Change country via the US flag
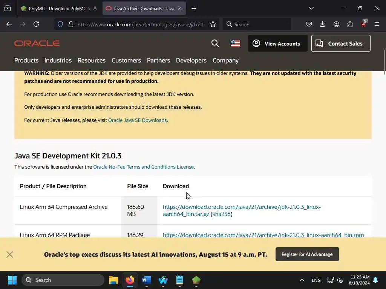The width and height of the screenshot is (386, 289). [236, 44]
